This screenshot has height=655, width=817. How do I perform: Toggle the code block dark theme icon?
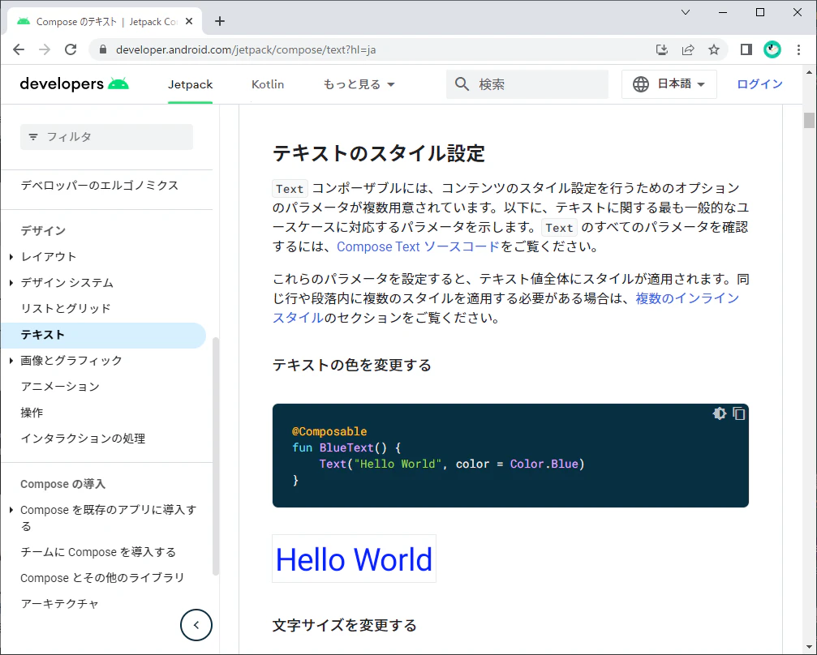click(x=719, y=413)
